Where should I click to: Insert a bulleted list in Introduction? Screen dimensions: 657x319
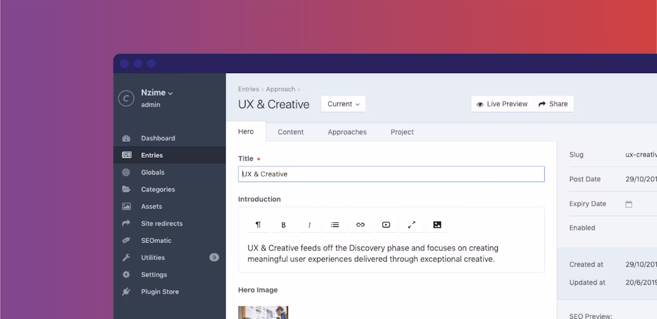335,225
